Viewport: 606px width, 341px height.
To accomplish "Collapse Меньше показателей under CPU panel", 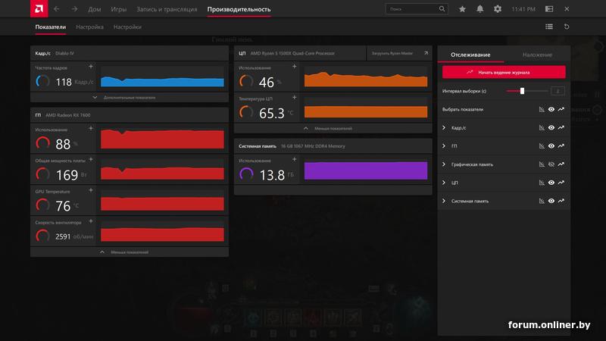I will pyautogui.click(x=333, y=128).
